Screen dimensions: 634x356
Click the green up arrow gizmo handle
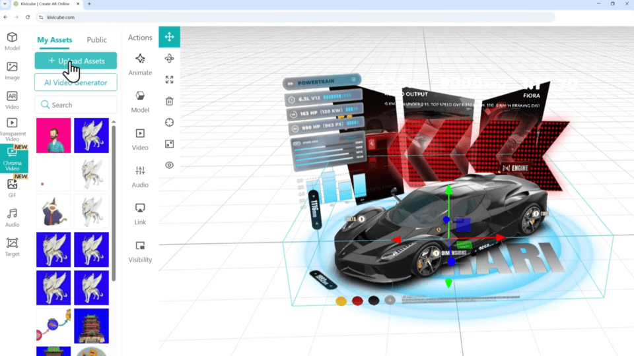[449, 189]
